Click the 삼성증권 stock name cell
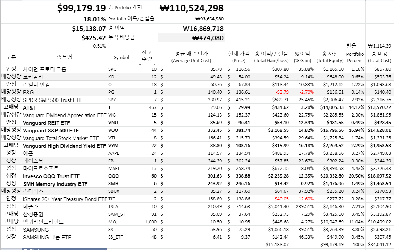This screenshot has width=394, height=250. pyautogui.click(x=64, y=214)
